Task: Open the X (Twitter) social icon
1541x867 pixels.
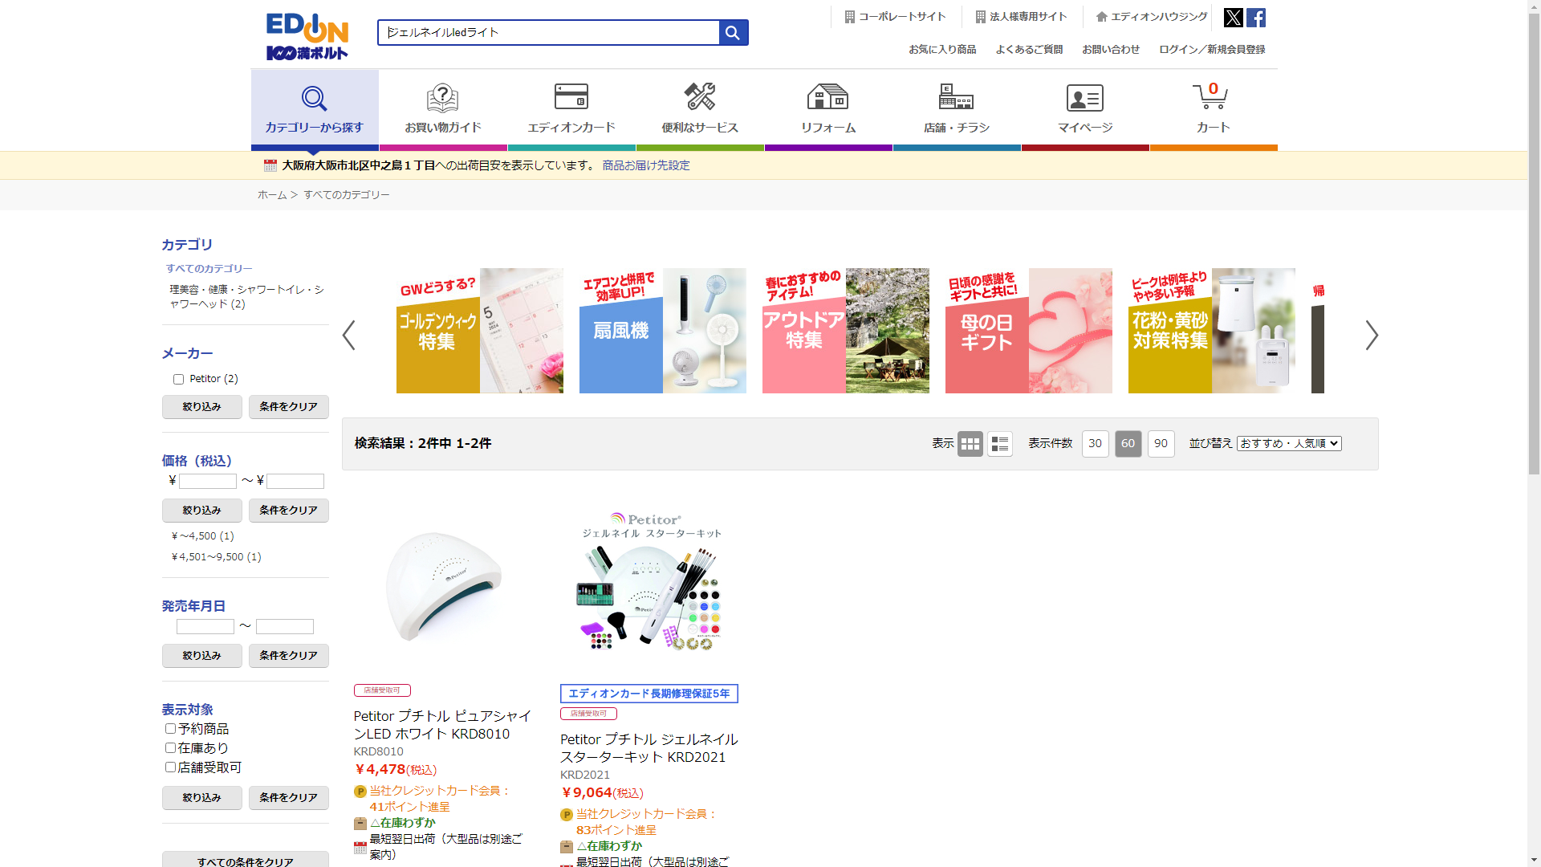Action: 1233,18
